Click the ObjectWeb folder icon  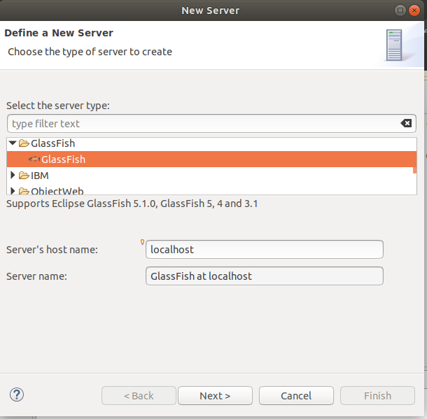(x=24, y=190)
